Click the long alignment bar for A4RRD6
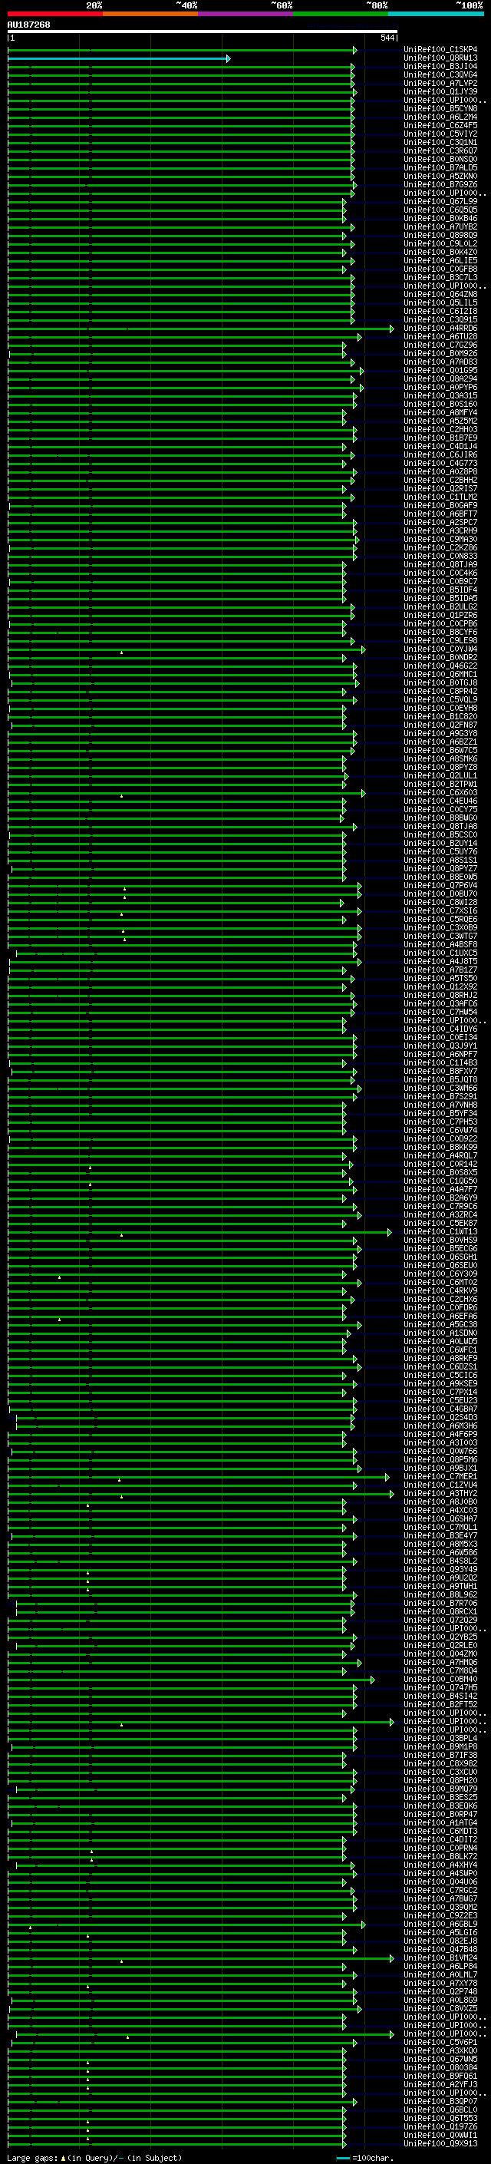This screenshot has height=2164, width=491. pos(200,329)
